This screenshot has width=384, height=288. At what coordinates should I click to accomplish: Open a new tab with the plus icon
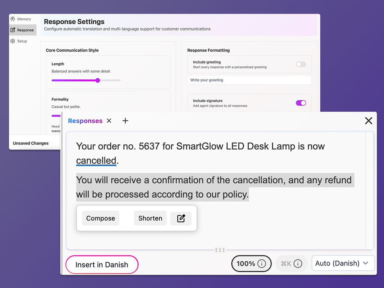(x=125, y=121)
